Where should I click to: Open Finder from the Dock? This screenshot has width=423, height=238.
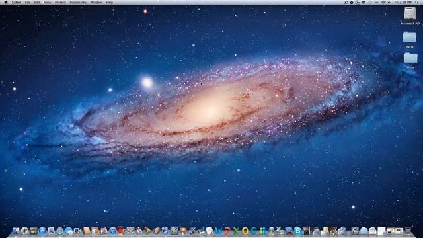tap(16, 231)
